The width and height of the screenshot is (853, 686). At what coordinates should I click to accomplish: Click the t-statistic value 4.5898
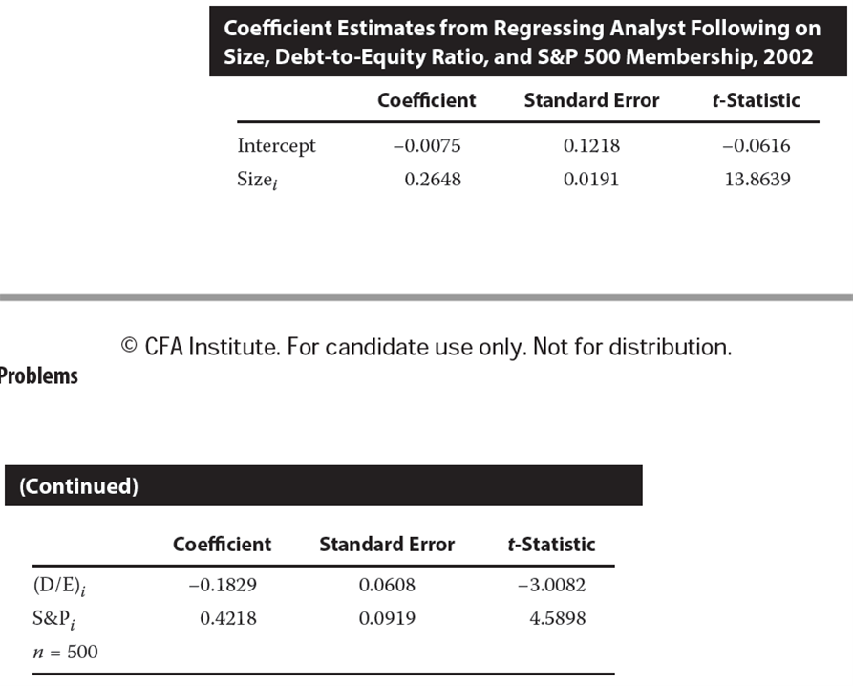pos(557,618)
